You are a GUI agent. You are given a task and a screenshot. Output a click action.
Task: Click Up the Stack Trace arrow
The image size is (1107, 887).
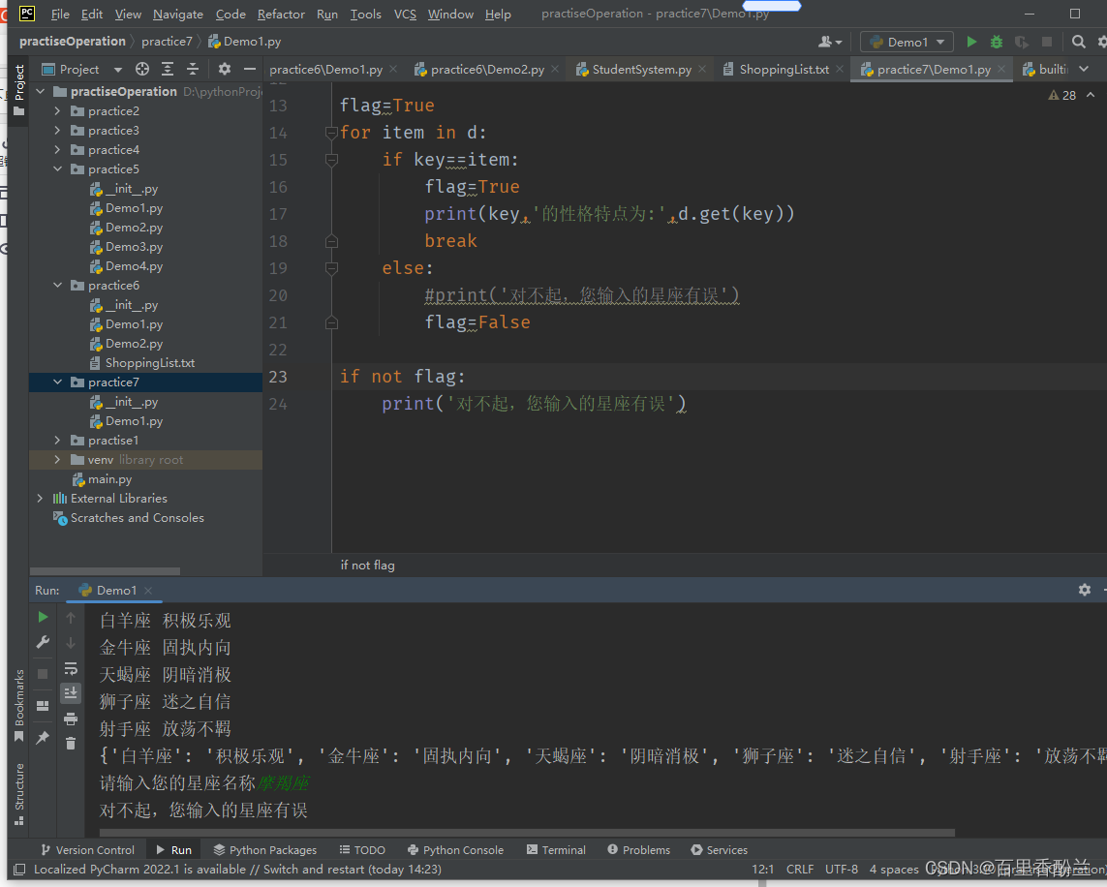click(x=71, y=618)
